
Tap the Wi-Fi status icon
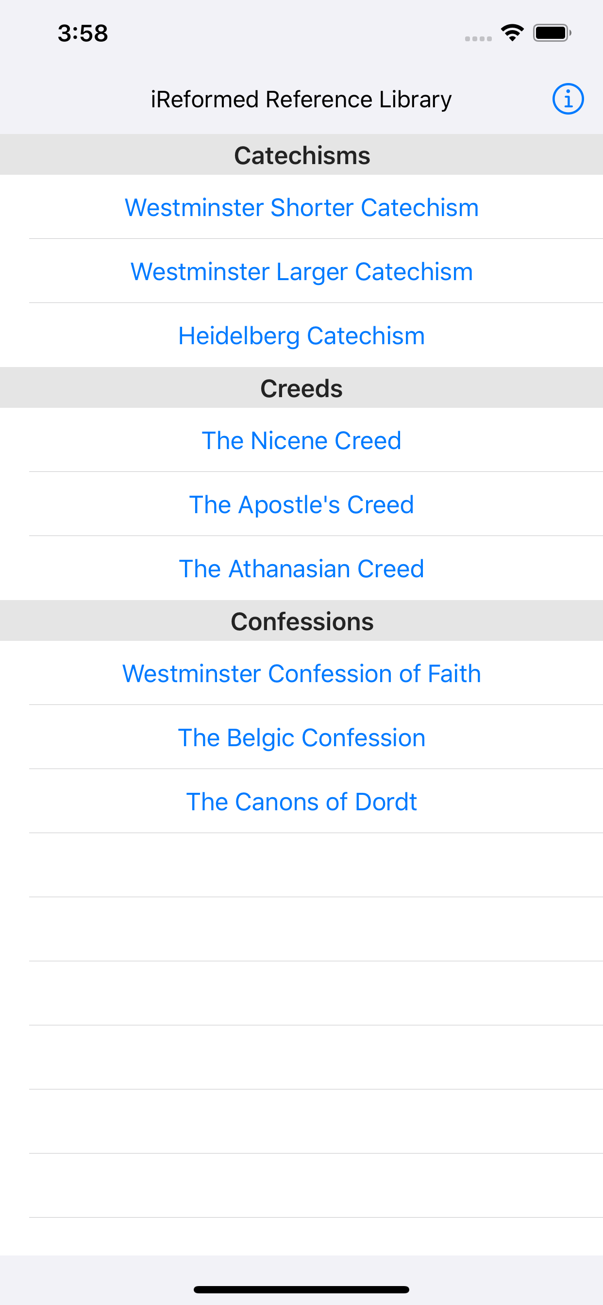[x=512, y=33]
